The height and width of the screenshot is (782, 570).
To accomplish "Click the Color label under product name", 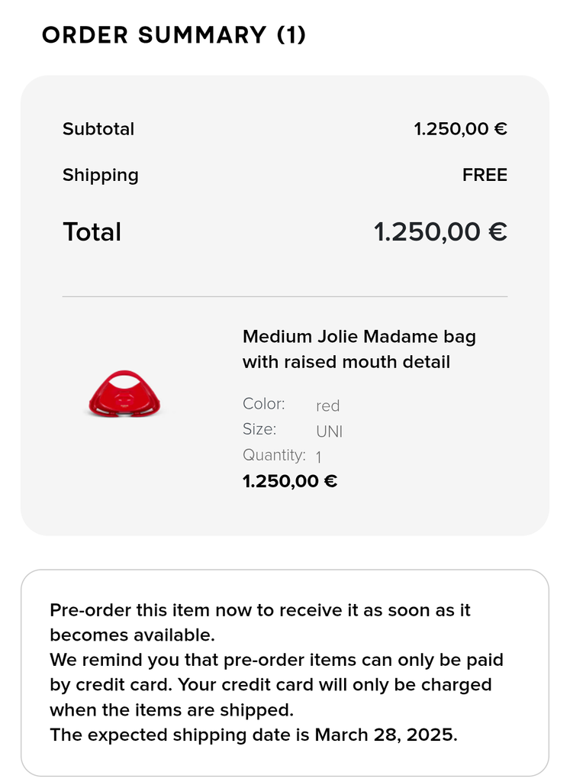I will 264,404.
